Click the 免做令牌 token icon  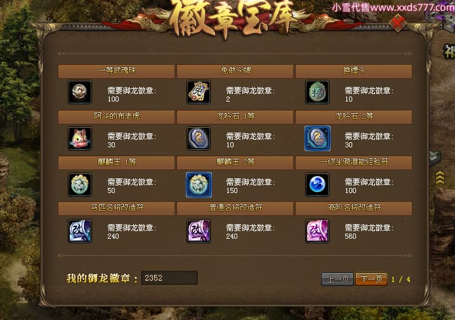click(199, 92)
